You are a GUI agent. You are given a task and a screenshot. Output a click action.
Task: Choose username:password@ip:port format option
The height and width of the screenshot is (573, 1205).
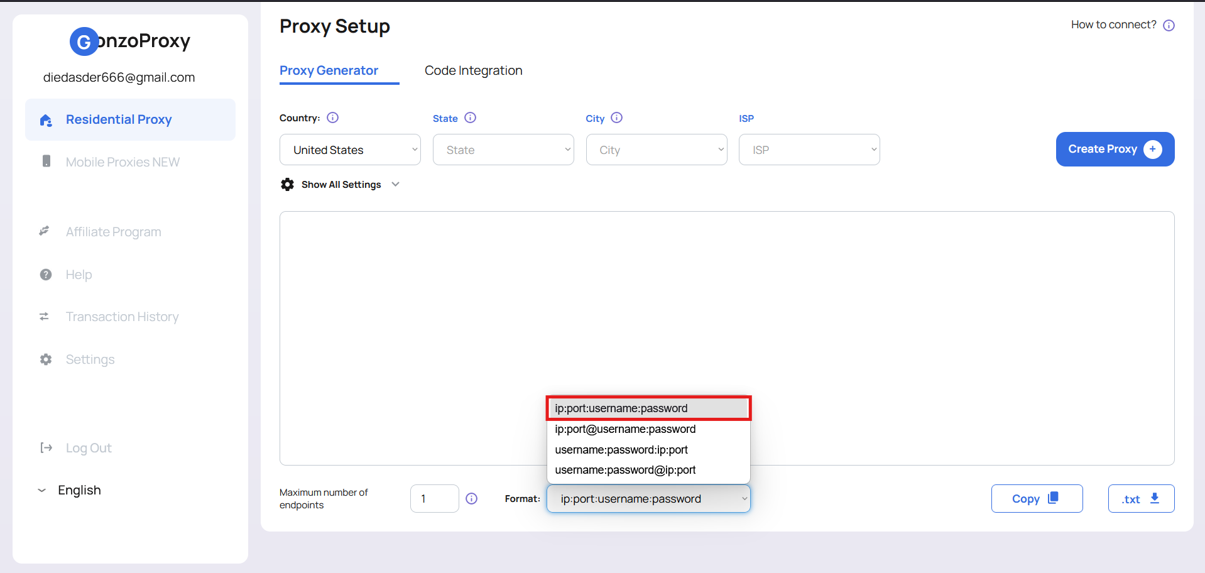[625, 470]
